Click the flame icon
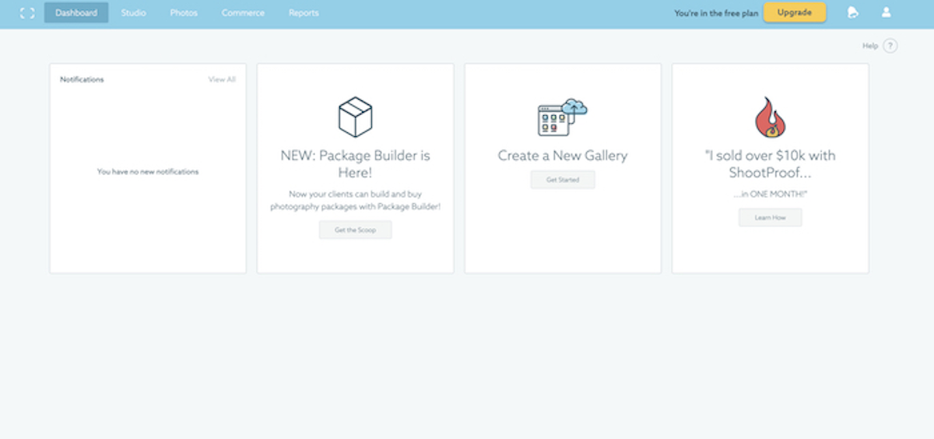934x439 pixels. (771, 118)
